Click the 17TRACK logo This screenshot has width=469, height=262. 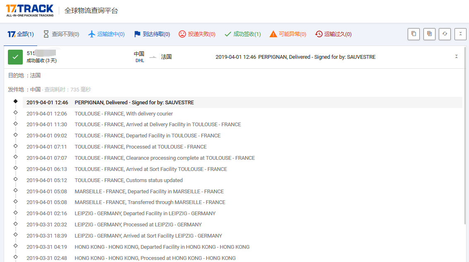(x=30, y=10)
